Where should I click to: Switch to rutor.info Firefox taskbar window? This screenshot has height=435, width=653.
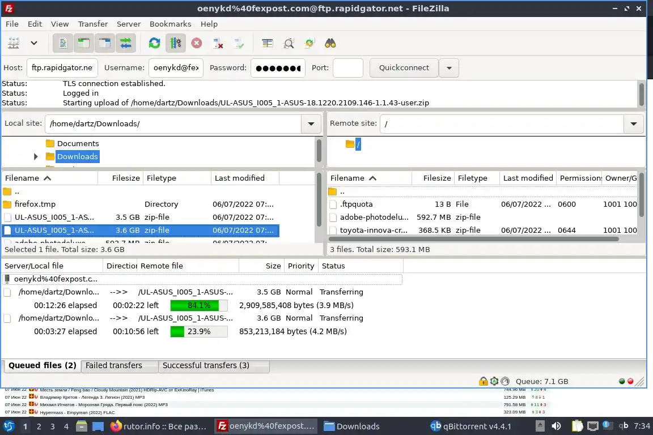[159, 427]
